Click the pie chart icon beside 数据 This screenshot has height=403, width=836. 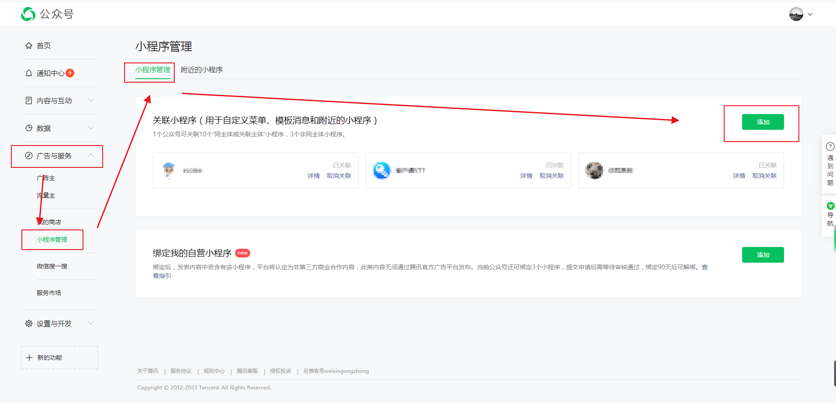point(29,128)
